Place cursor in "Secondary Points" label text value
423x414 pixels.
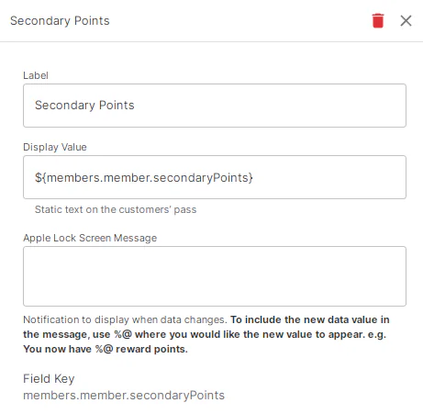coord(84,106)
